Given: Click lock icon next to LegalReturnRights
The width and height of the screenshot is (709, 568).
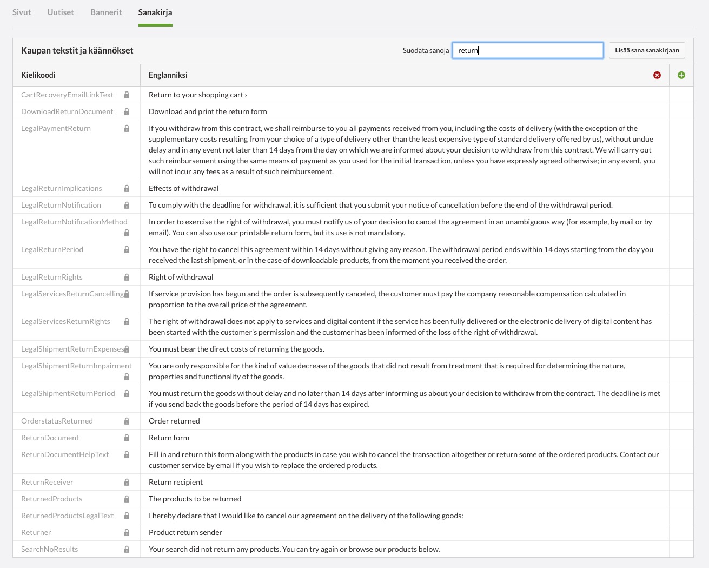Looking at the screenshot, I should click(x=127, y=277).
